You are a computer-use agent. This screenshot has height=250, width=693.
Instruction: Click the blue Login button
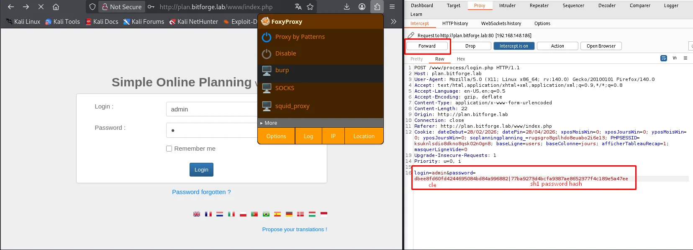(x=201, y=169)
